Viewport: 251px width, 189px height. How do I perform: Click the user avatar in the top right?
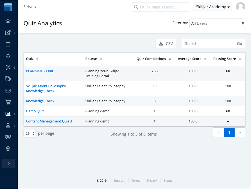[x=240, y=7]
